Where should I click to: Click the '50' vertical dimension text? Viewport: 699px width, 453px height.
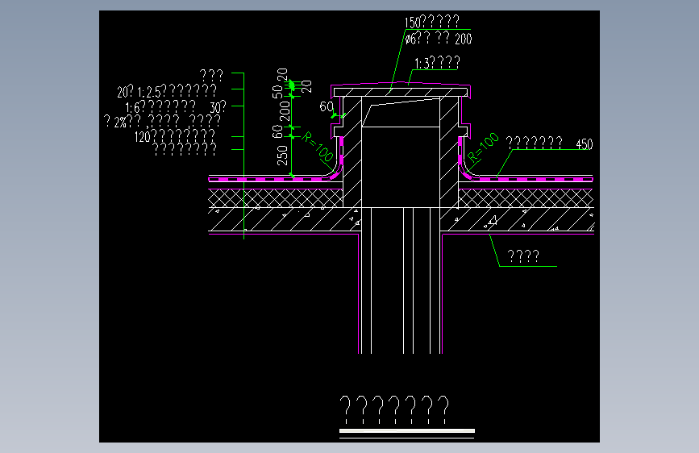coord(277,92)
